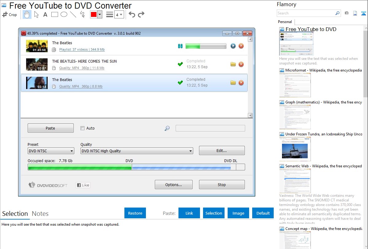Open the line width 4 dropdown
Viewport: 368px width, 249px height.
(x=119, y=14)
